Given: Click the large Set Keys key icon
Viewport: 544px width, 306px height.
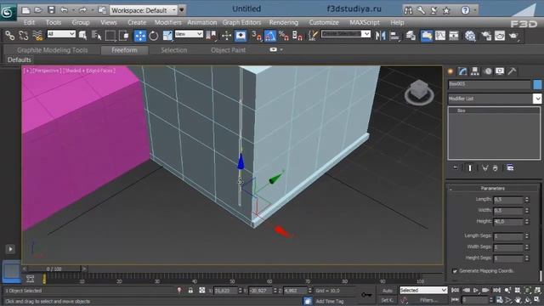Looking at the screenshot, I should pyautogui.click(x=366, y=295).
